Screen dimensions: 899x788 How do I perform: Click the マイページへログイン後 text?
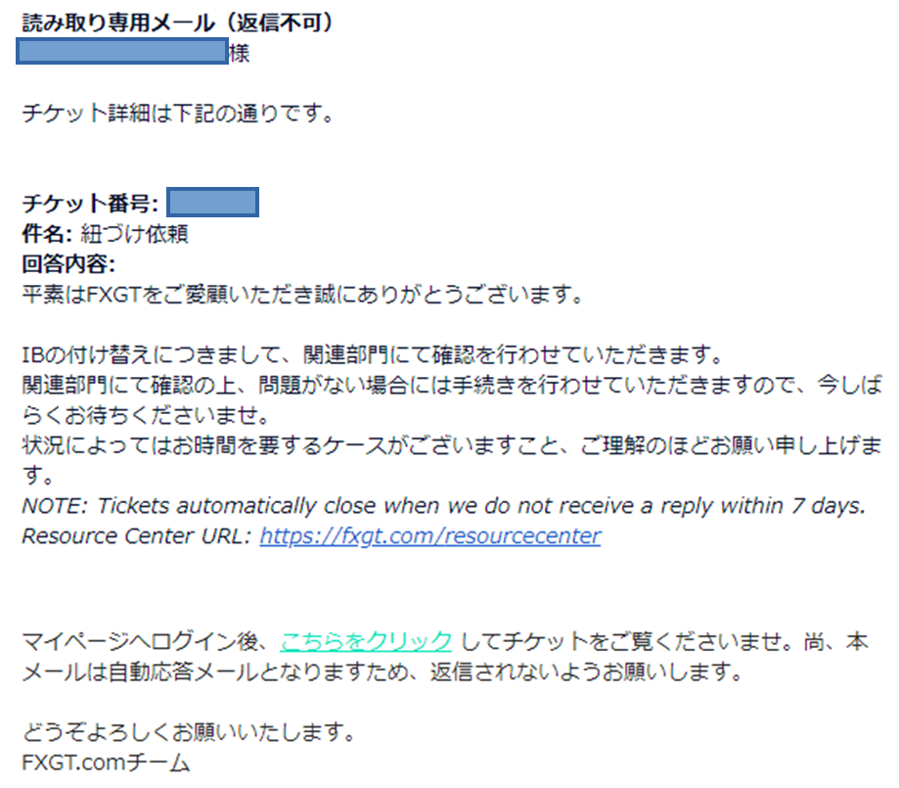click(146, 641)
